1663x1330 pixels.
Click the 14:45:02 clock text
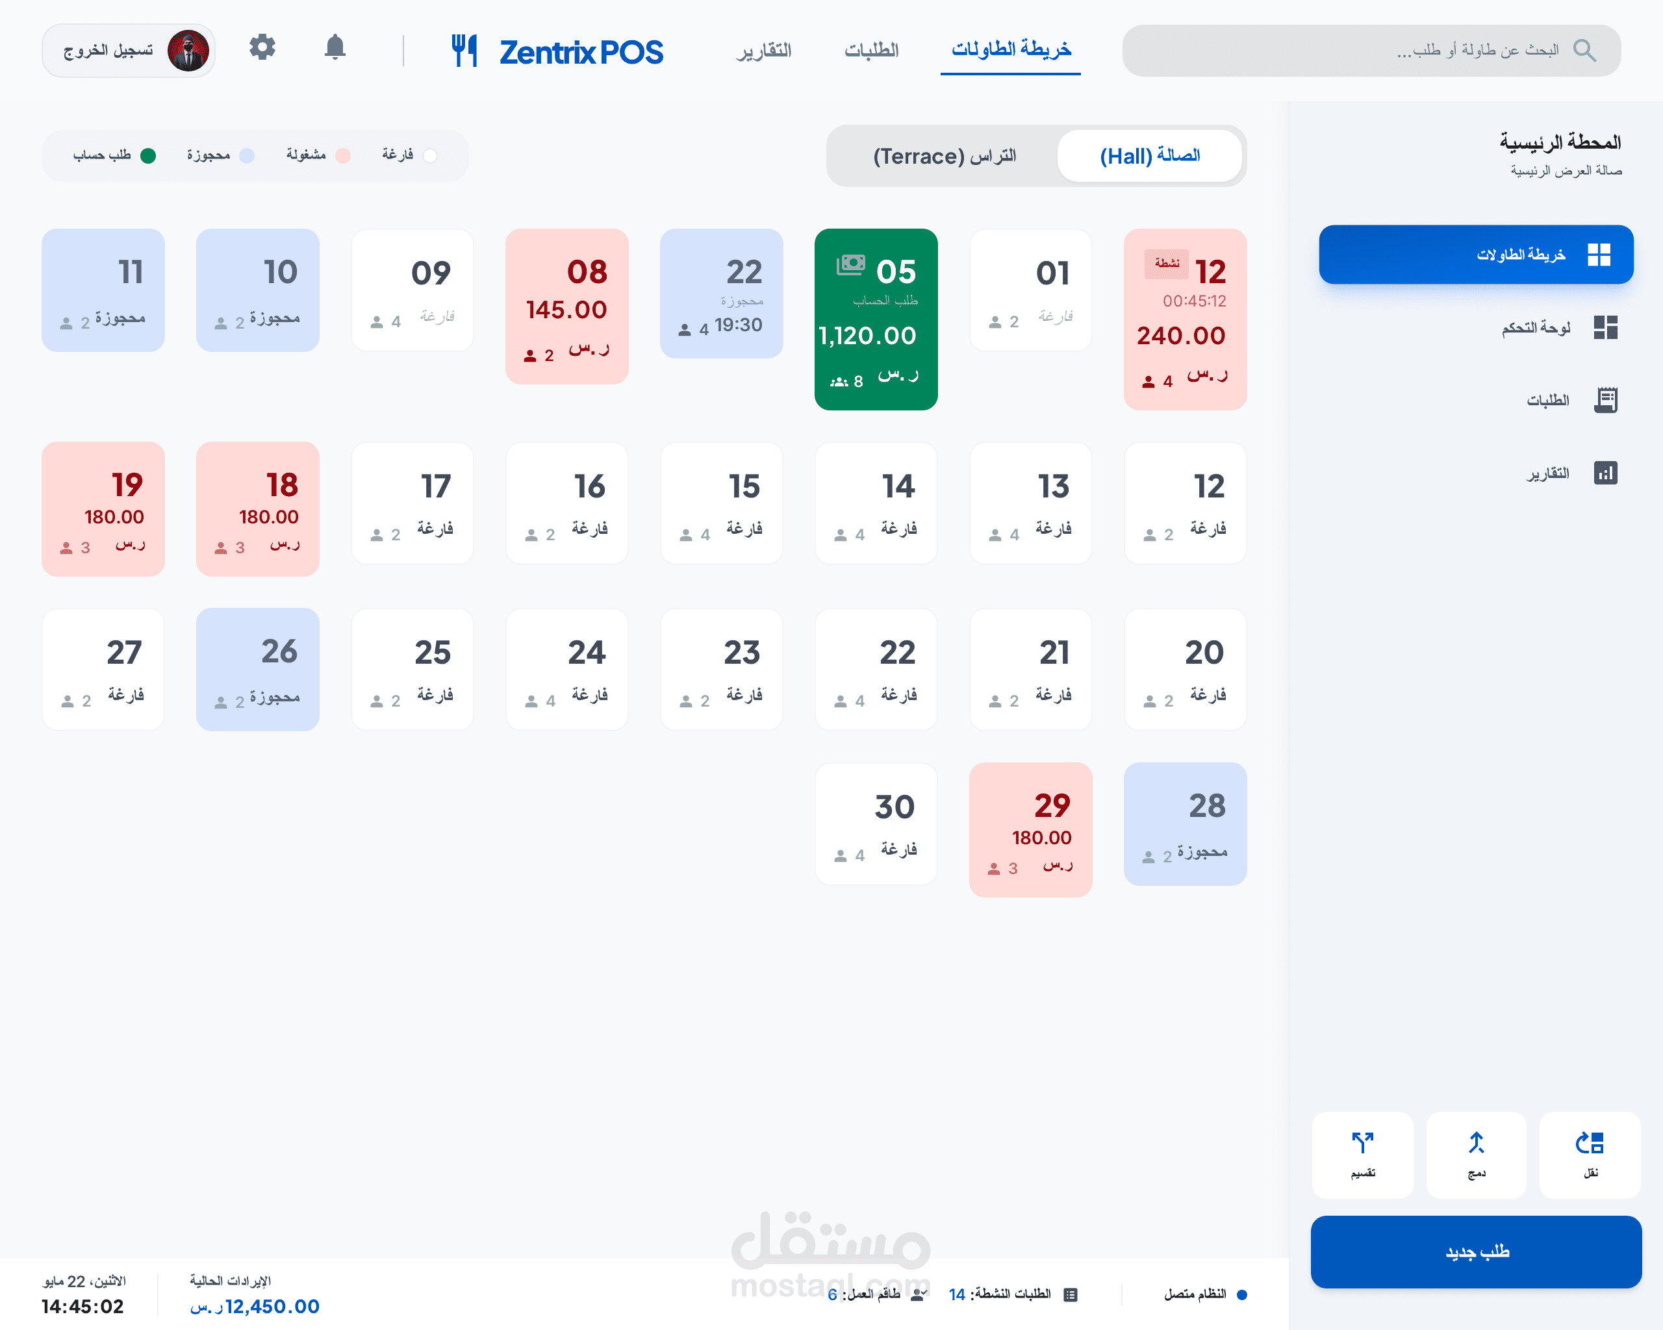[83, 1306]
